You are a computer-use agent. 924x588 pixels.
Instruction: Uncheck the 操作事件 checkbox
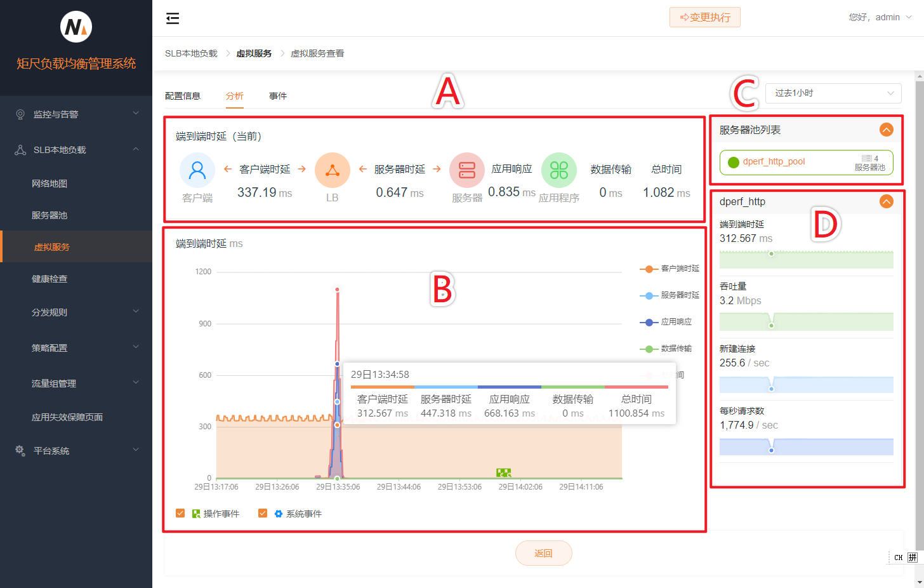(x=180, y=513)
